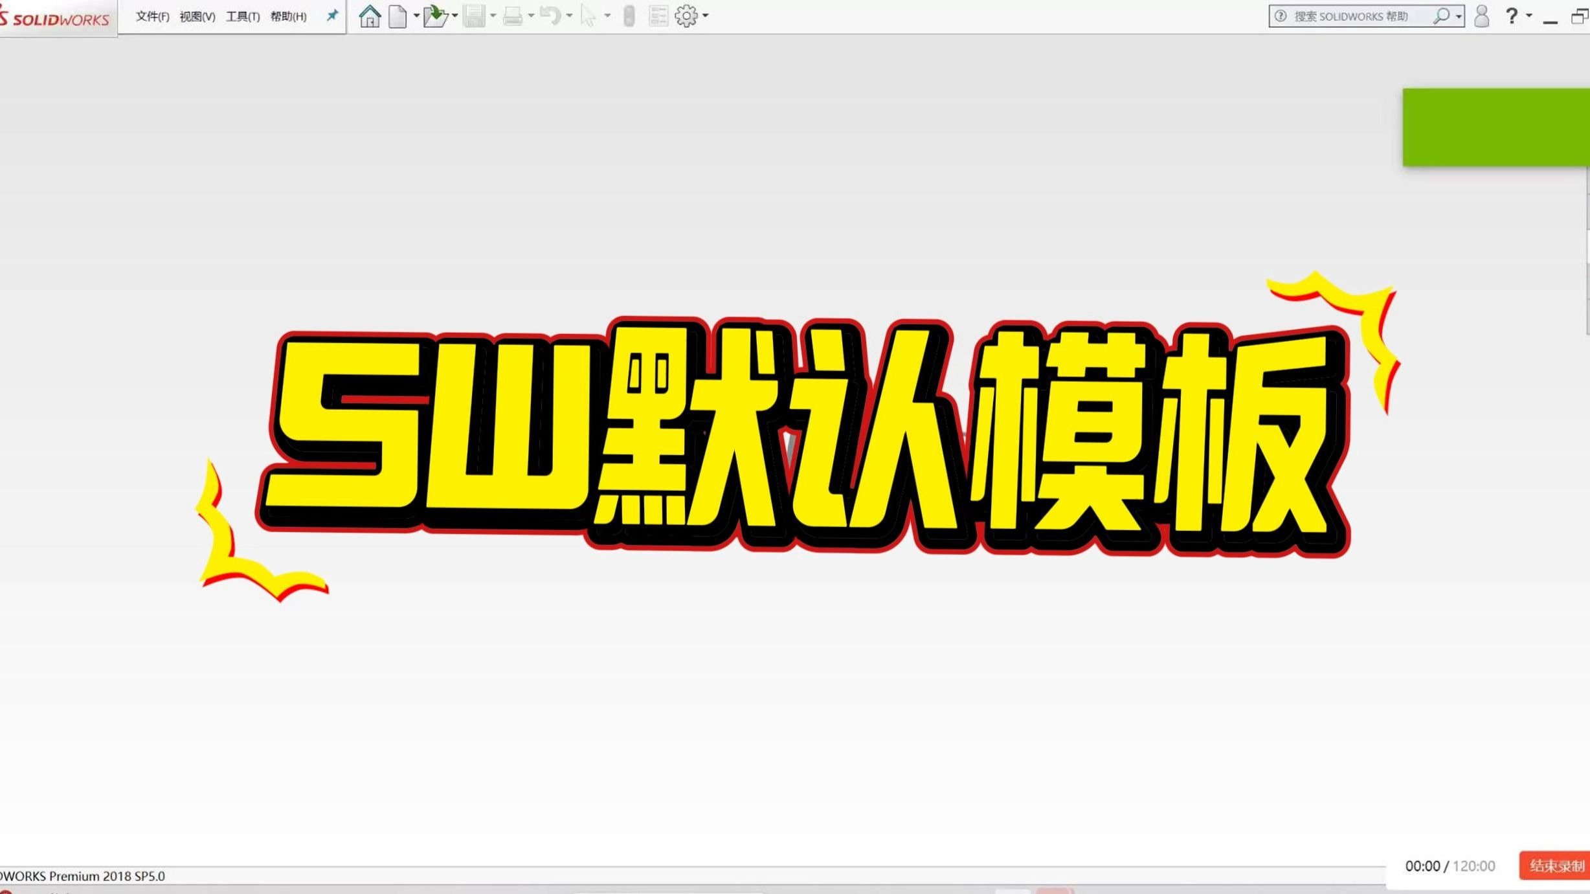1590x894 pixels.
Task: Toggle the pin to keep menu bar visible
Action: [332, 16]
